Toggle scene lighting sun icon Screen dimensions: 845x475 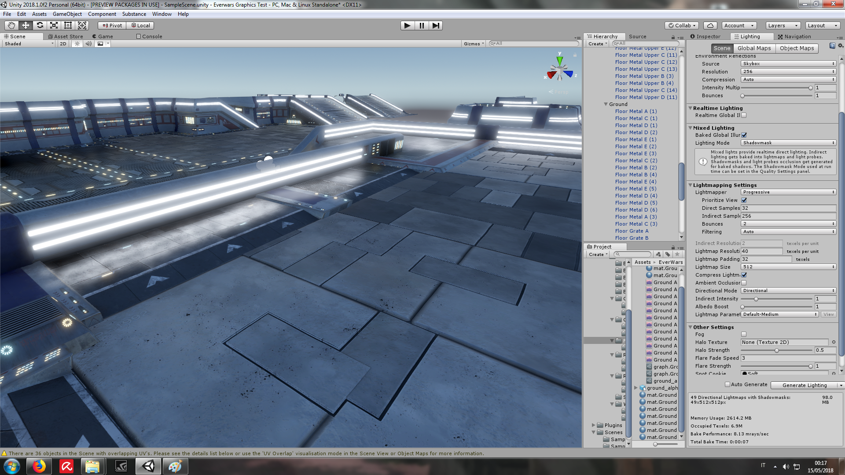(77, 44)
